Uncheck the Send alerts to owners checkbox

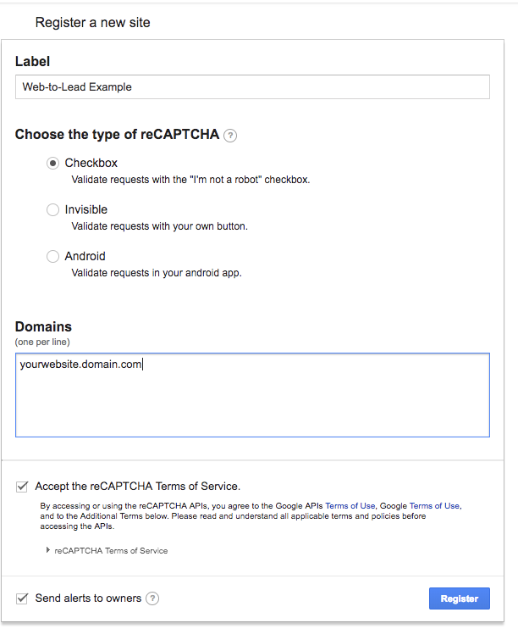[22, 598]
